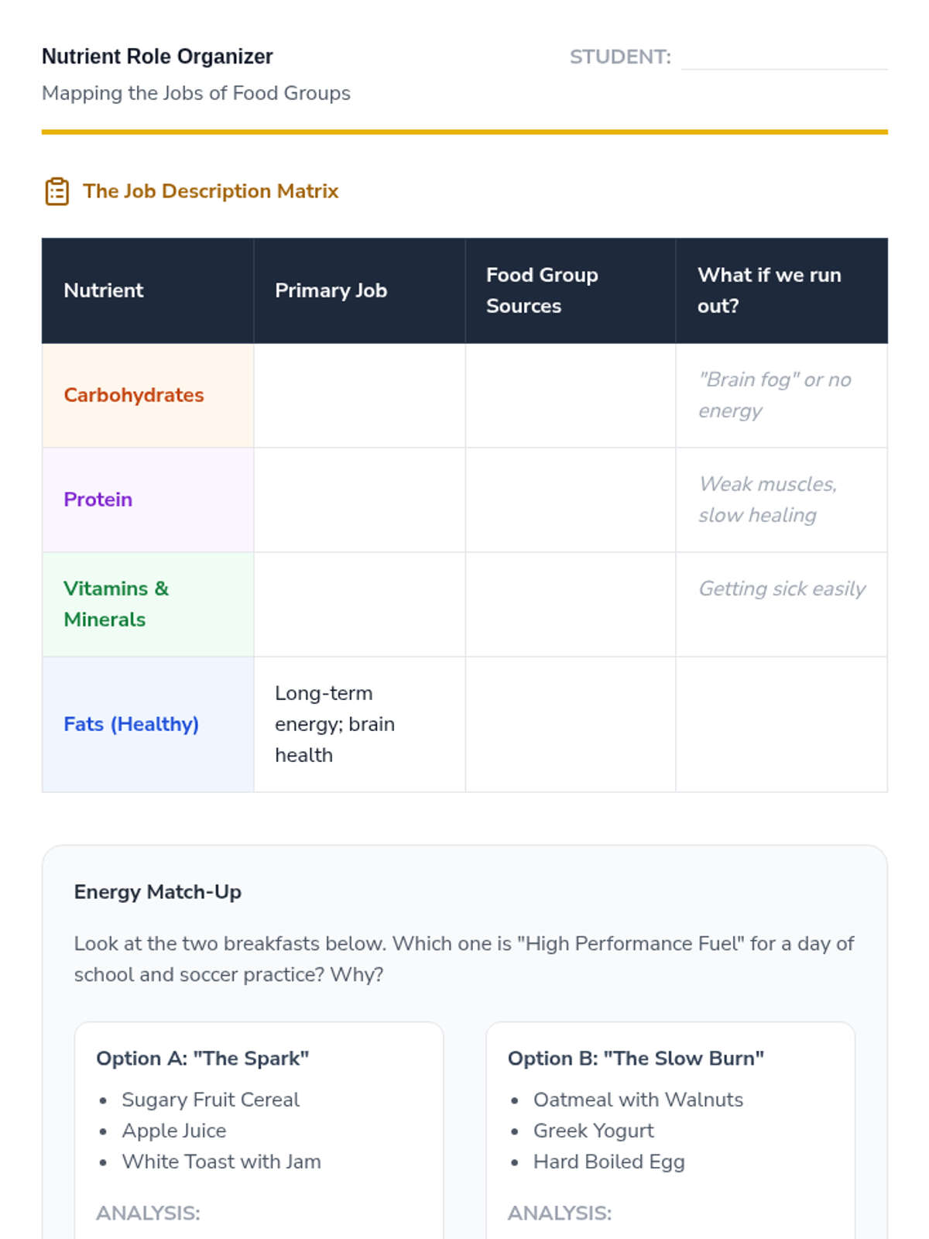Viewport: 929px width, 1239px height.
Task: Click the Energy Match-Up heading
Action: (158, 892)
